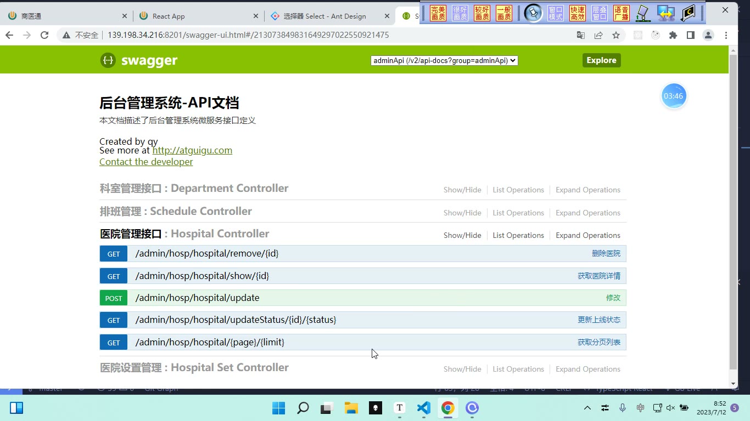The height and width of the screenshot is (421, 750).
Task: Toggle 完美画质 quality mode
Action: (438, 13)
